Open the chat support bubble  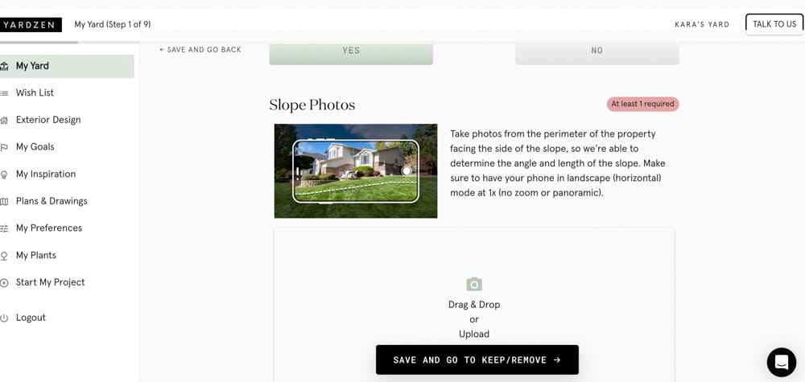coord(781,363)
